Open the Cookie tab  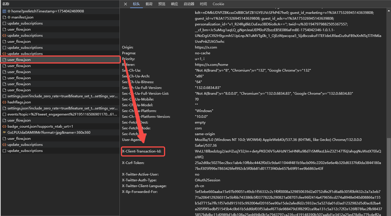218,4
